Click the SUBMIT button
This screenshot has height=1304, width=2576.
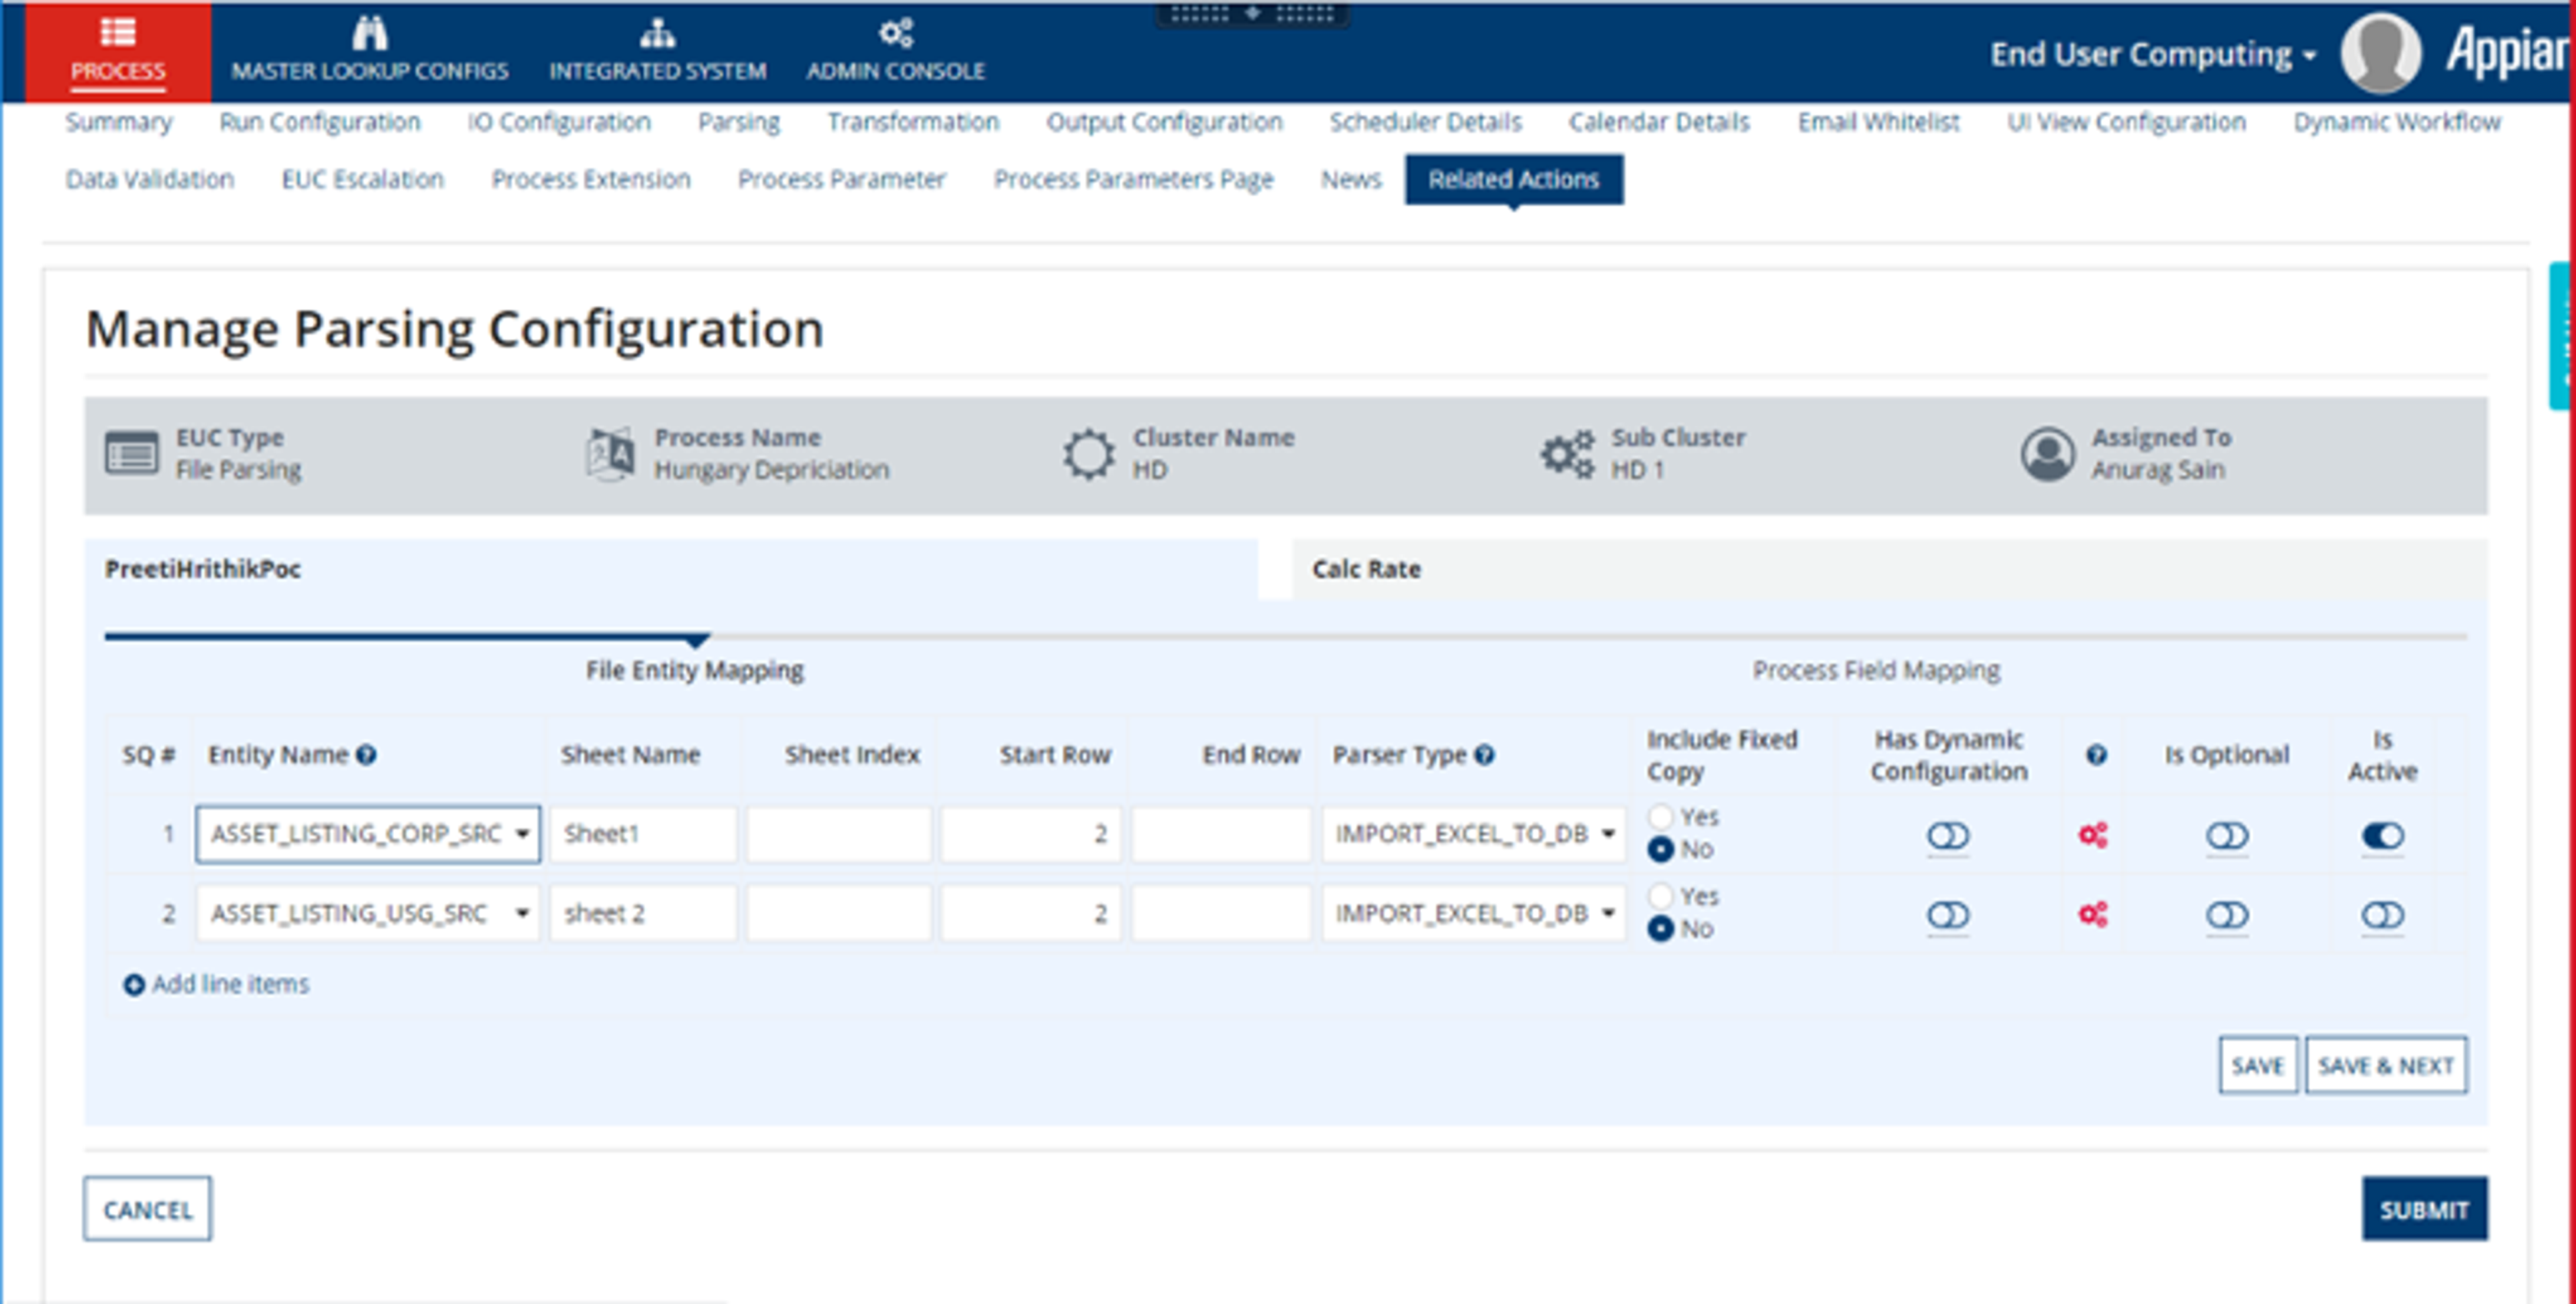(x=2424, y=1209)
